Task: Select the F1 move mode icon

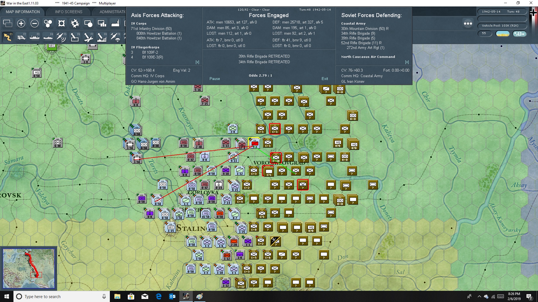Action: (x=8, y=37)
